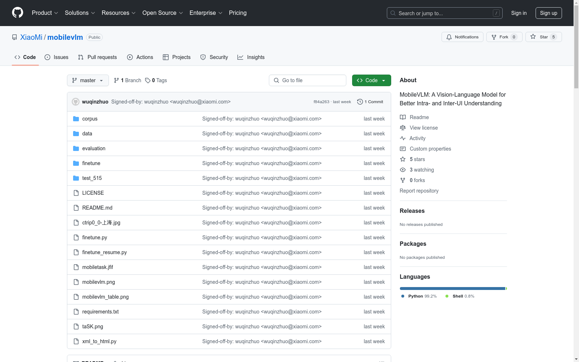Click the star icon in Star button
579x362 pixels.
tap(533, 37)
